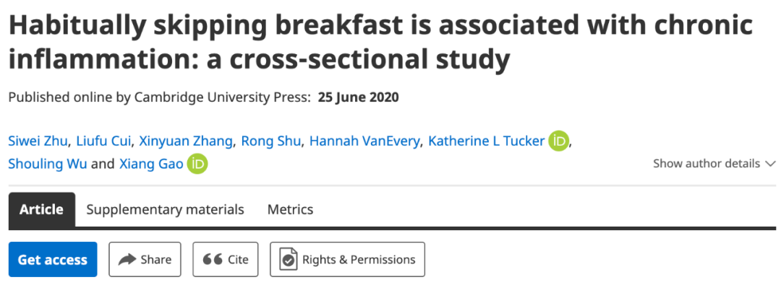This screenshot has width=781, height=285.
Task: Open the Metrics tab
Action: 291,209
